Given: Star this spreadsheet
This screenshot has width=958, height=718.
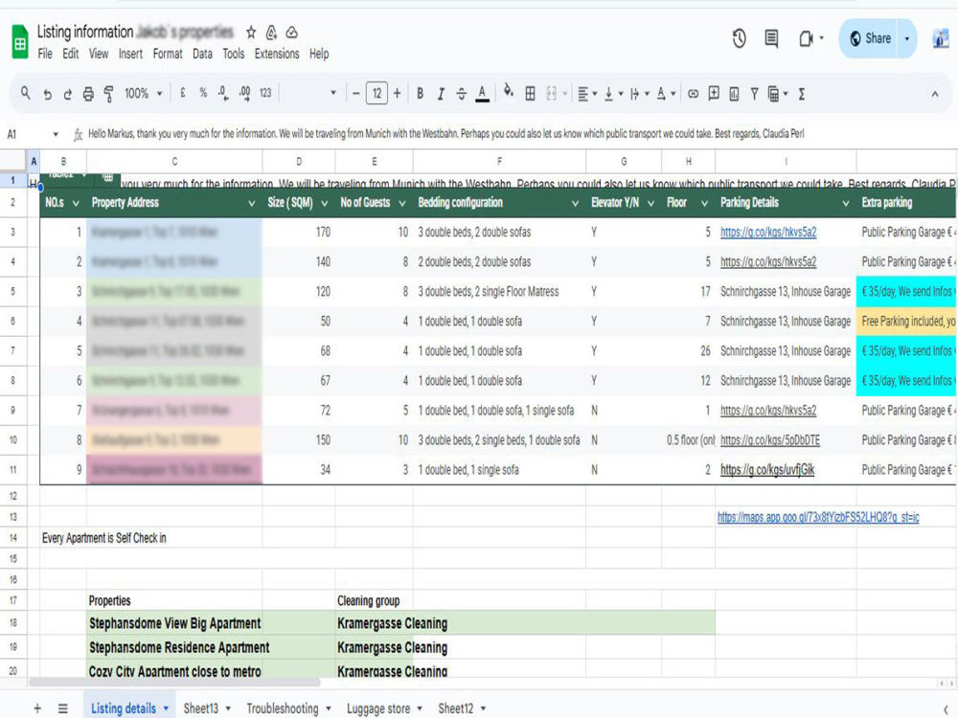Looking at the screenshot, I should [x=251, y=33].
